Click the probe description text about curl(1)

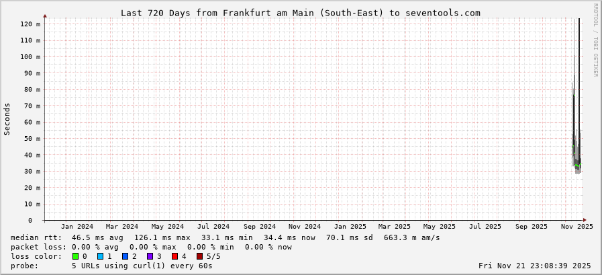pos(142,266)
